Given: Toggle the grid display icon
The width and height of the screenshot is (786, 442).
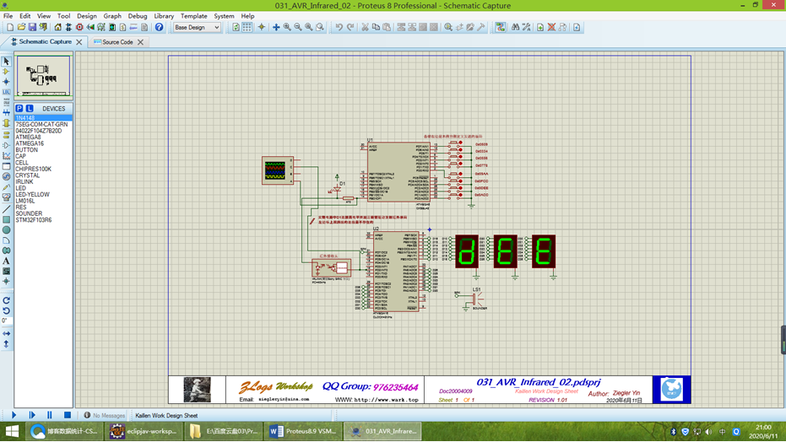Looking at the screenshot, I should [247, 27].
